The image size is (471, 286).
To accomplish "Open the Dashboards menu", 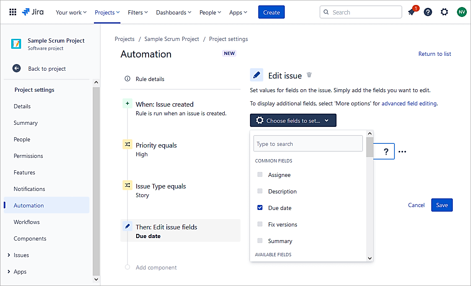I will [173, 12].
